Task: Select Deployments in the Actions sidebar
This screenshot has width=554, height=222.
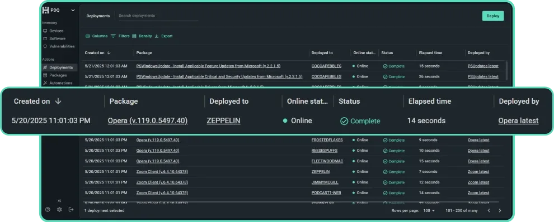Action: [59, 67]
